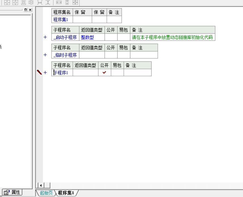The height and width of the screenshot is (197, 243).
Task: Expand the _启动子程序 subroutine with plus sign
Action: pyautogui.click(x=45, y=37)
